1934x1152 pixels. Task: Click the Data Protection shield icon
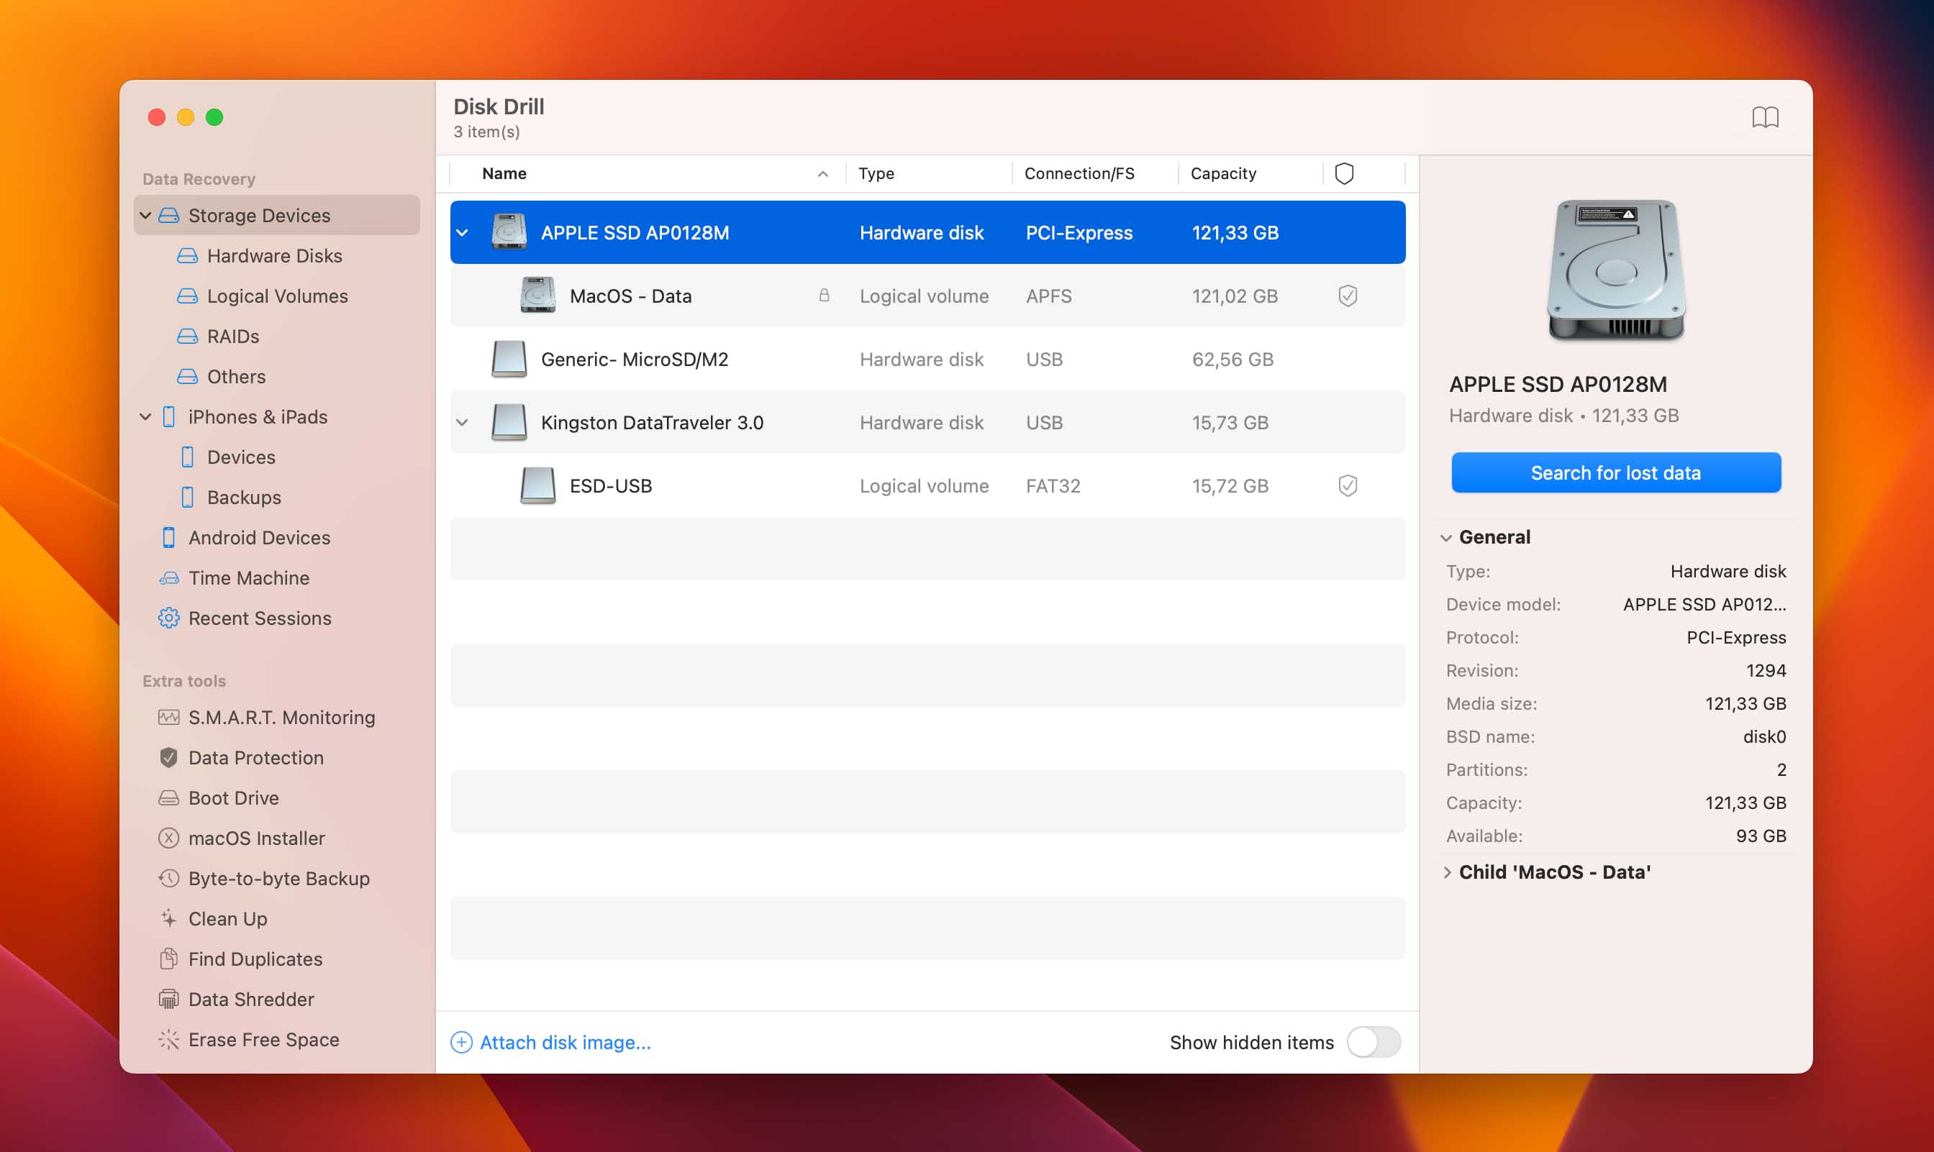[x=168, y=758]
